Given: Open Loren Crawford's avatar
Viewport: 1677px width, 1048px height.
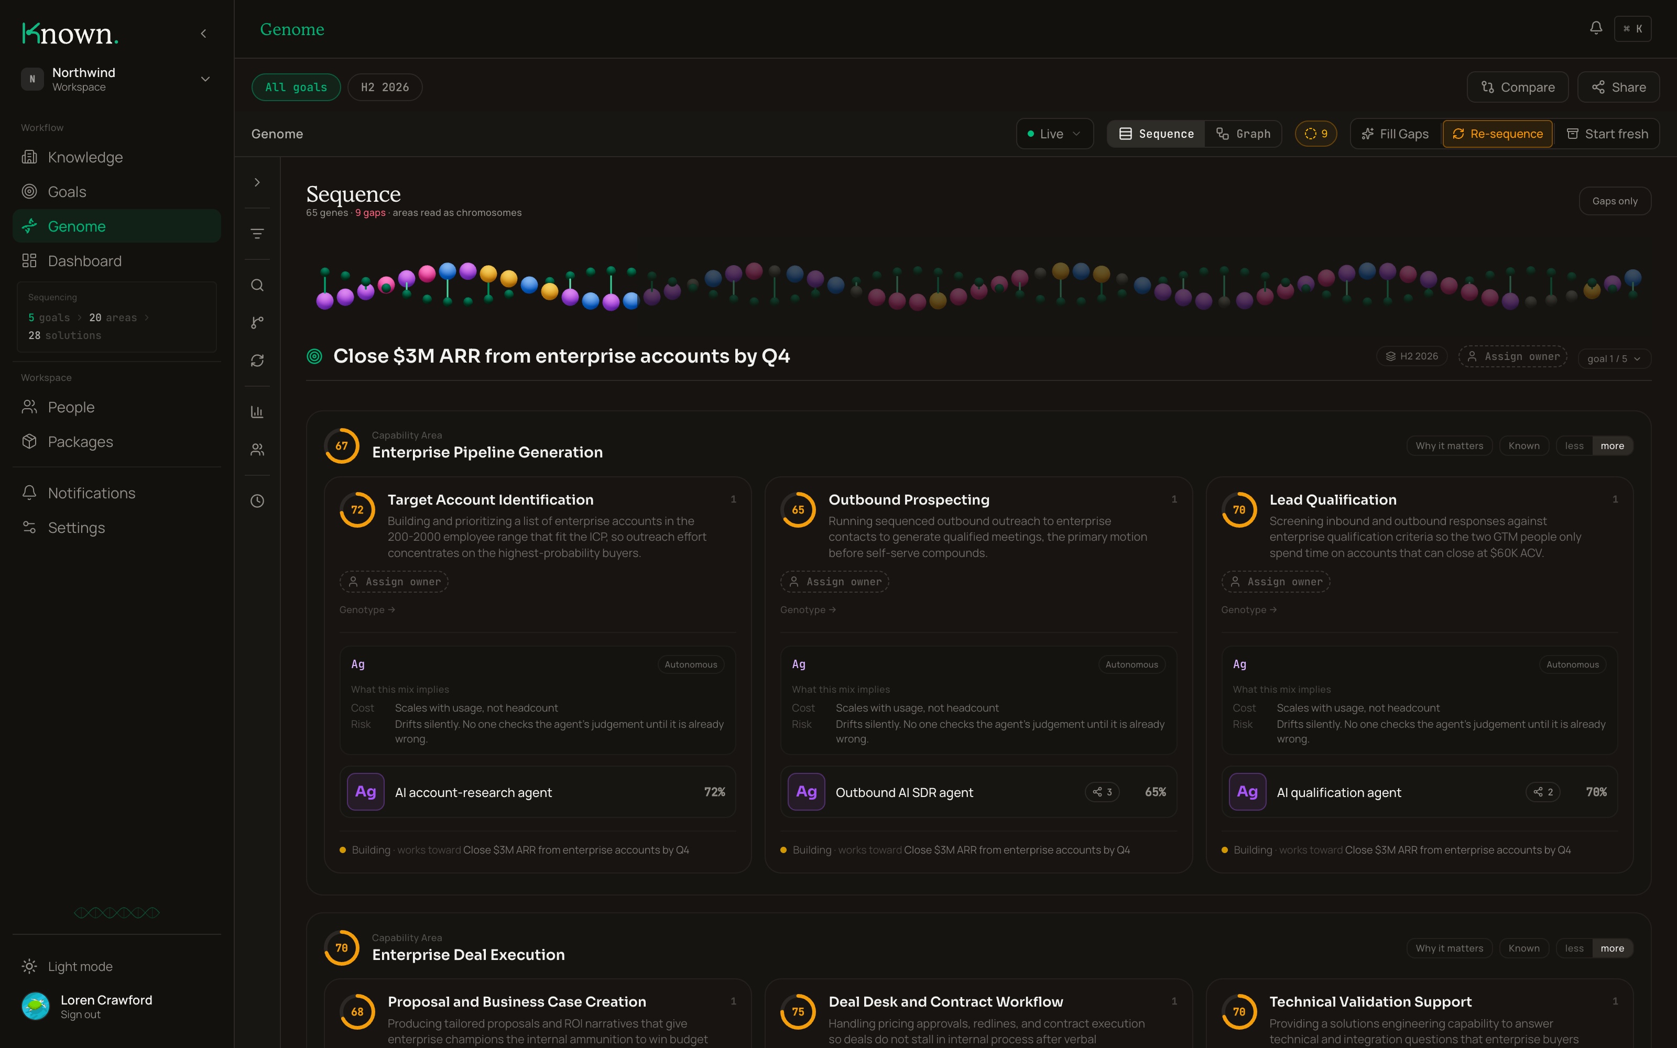Looking at the screenshot, I should pyautogui.click(x=35, y=1007).
